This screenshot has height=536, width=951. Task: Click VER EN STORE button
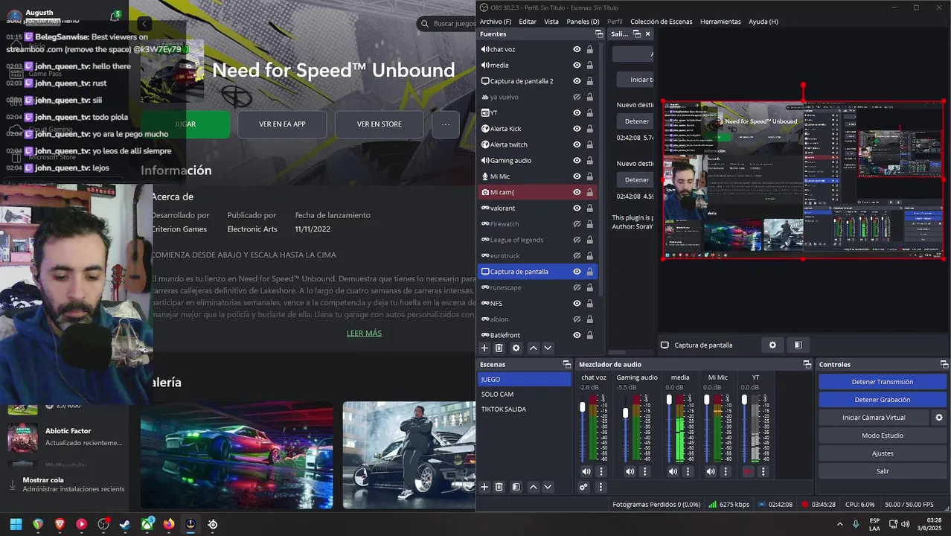tap(380, 124)
